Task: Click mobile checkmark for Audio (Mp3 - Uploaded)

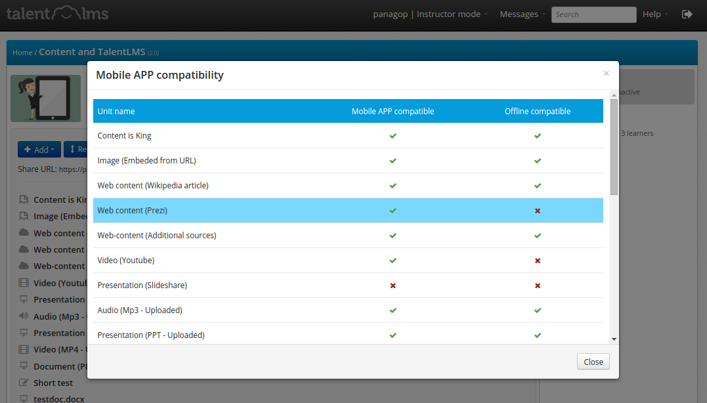Action: 393,310
